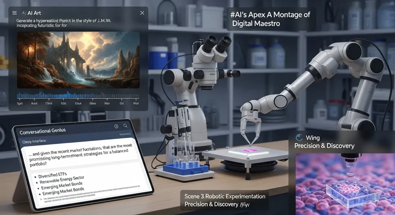Click the AI Art logo icon
Screen dimensions: 395x215
click(24, 13)
